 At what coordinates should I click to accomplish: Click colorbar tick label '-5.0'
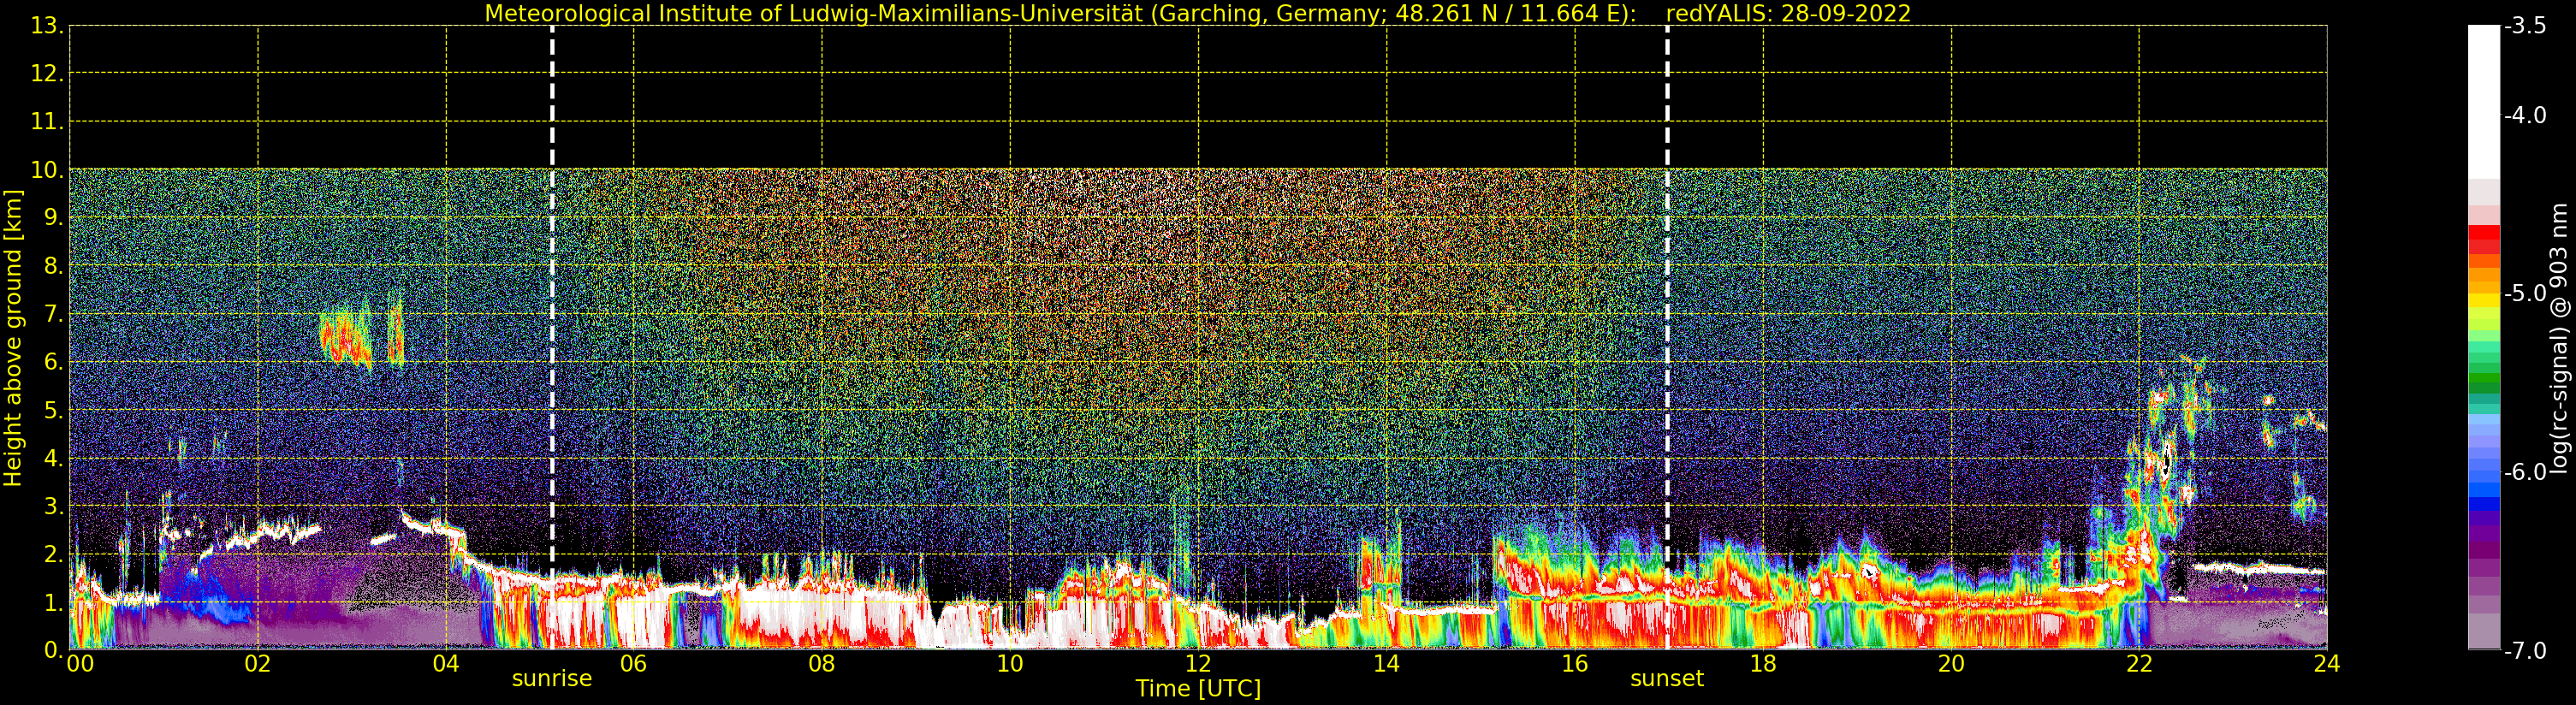point(2525,293)
